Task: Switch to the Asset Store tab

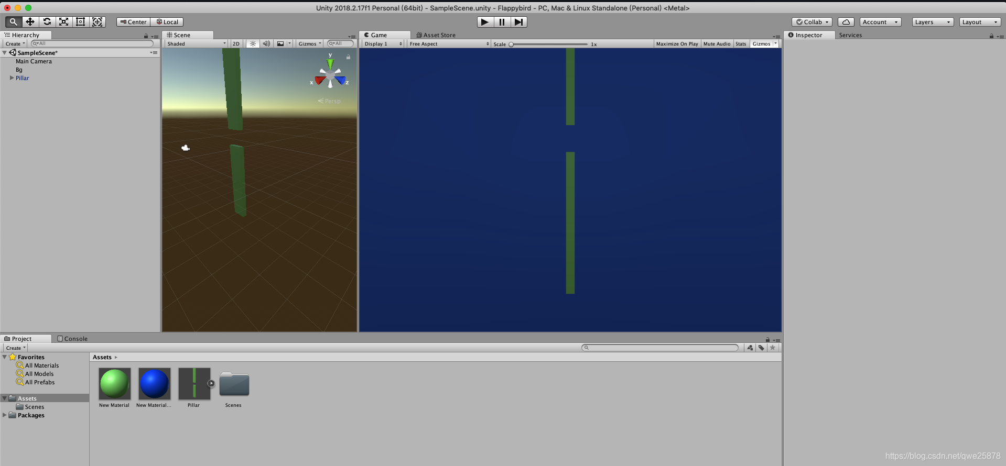Action: tap(436, 35)
